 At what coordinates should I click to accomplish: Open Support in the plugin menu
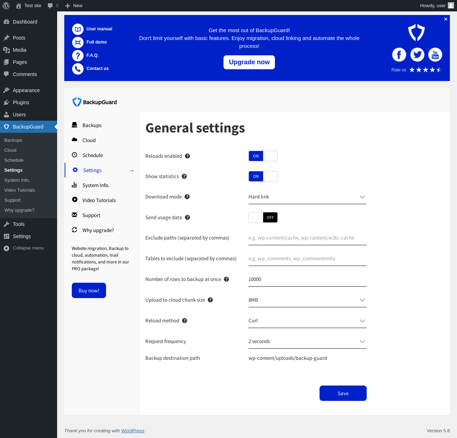(91, 215)
